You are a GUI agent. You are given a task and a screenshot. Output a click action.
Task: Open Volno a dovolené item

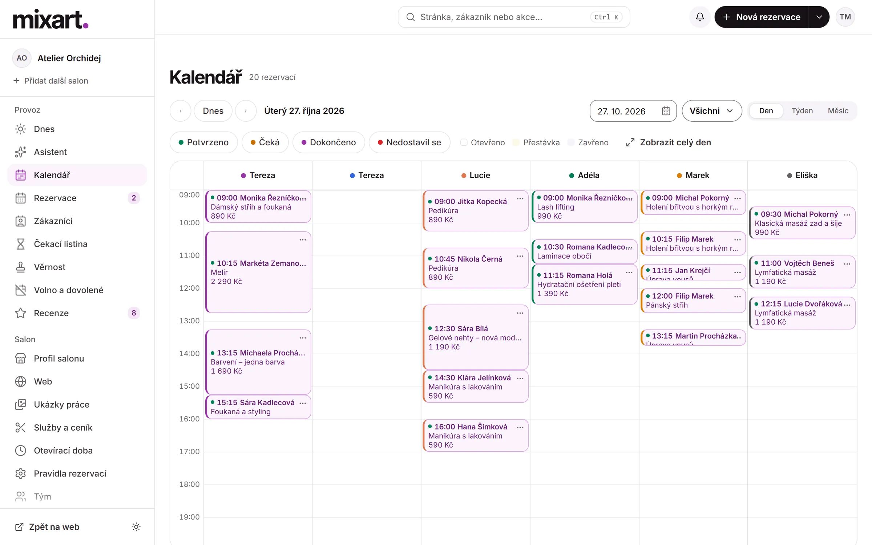[77, 290]
